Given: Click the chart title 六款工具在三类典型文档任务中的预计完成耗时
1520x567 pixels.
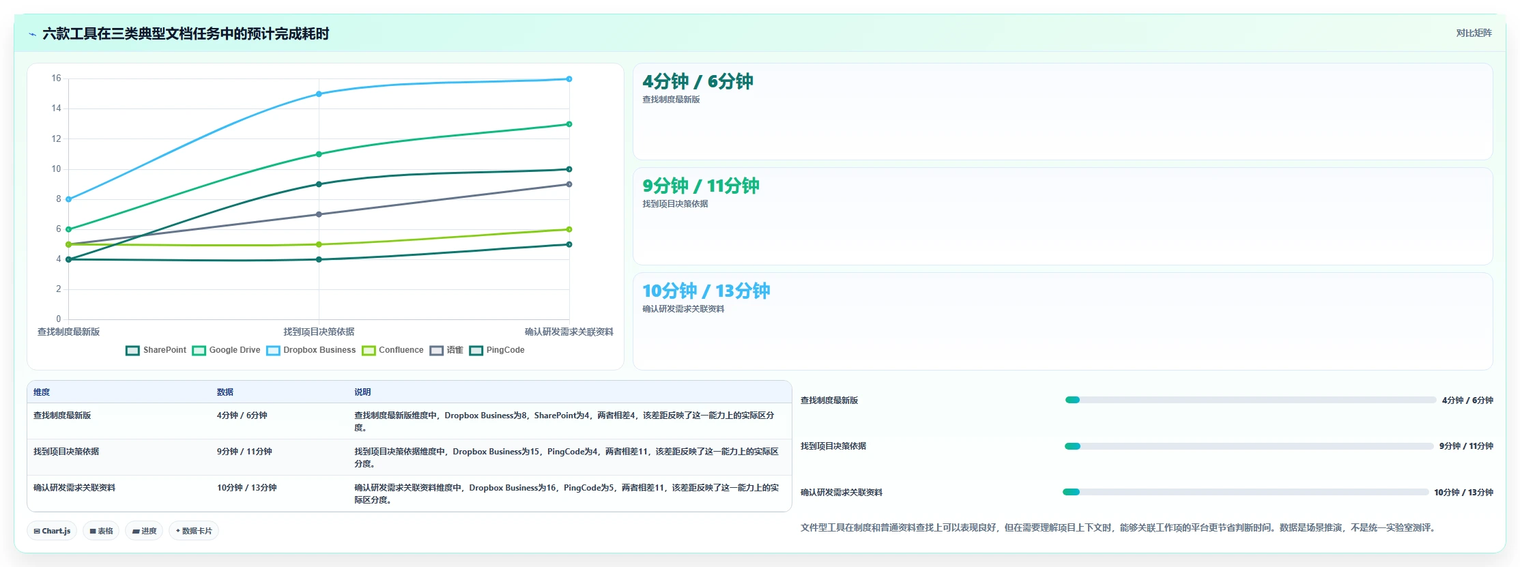Looking at the screenshot, I should click(186, 34).
